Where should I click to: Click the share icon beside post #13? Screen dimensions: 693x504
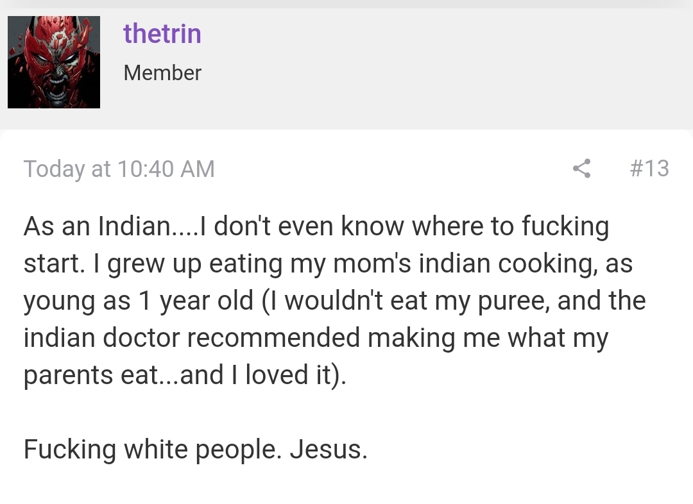tap(581, 168)
